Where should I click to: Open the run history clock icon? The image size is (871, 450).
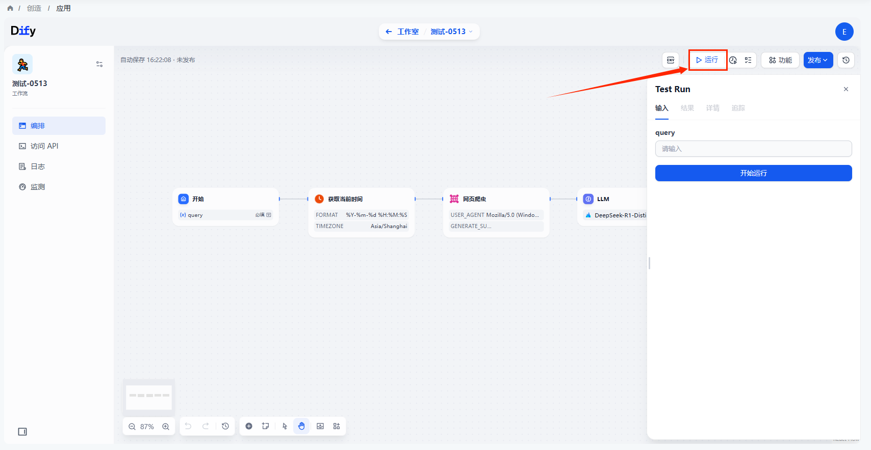pyautogui.click(x=733, y=60)
